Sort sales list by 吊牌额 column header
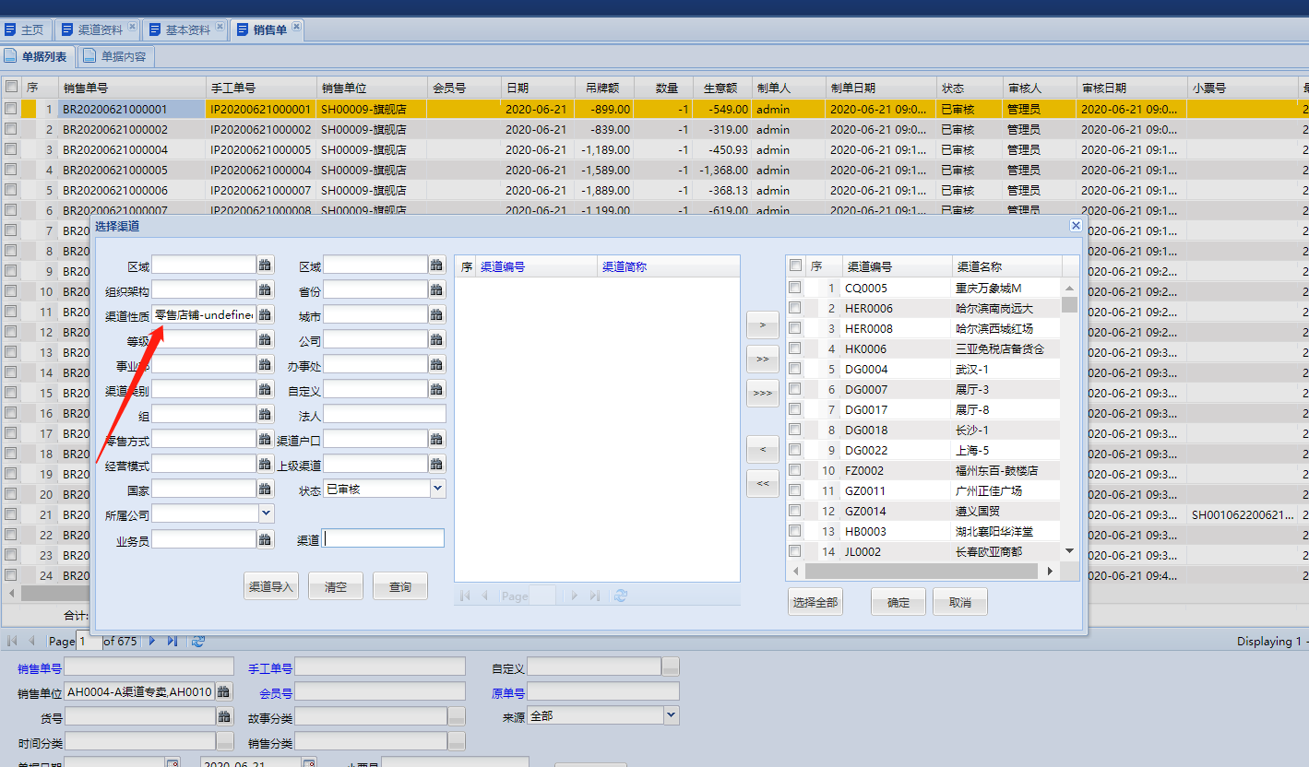Image resolution: width=1309 pixels, height=767 pixels. (x=604, y=88)
